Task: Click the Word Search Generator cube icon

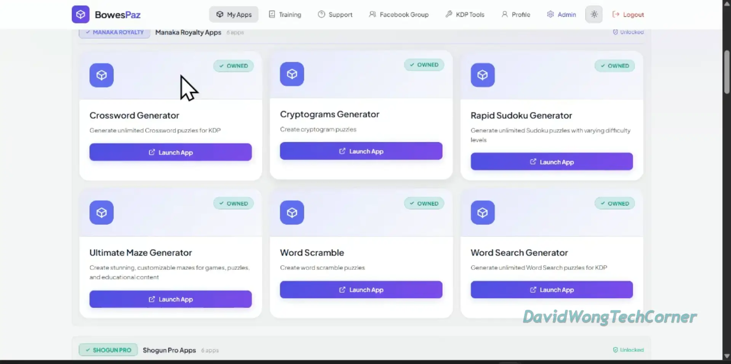Action: [482, 212]
